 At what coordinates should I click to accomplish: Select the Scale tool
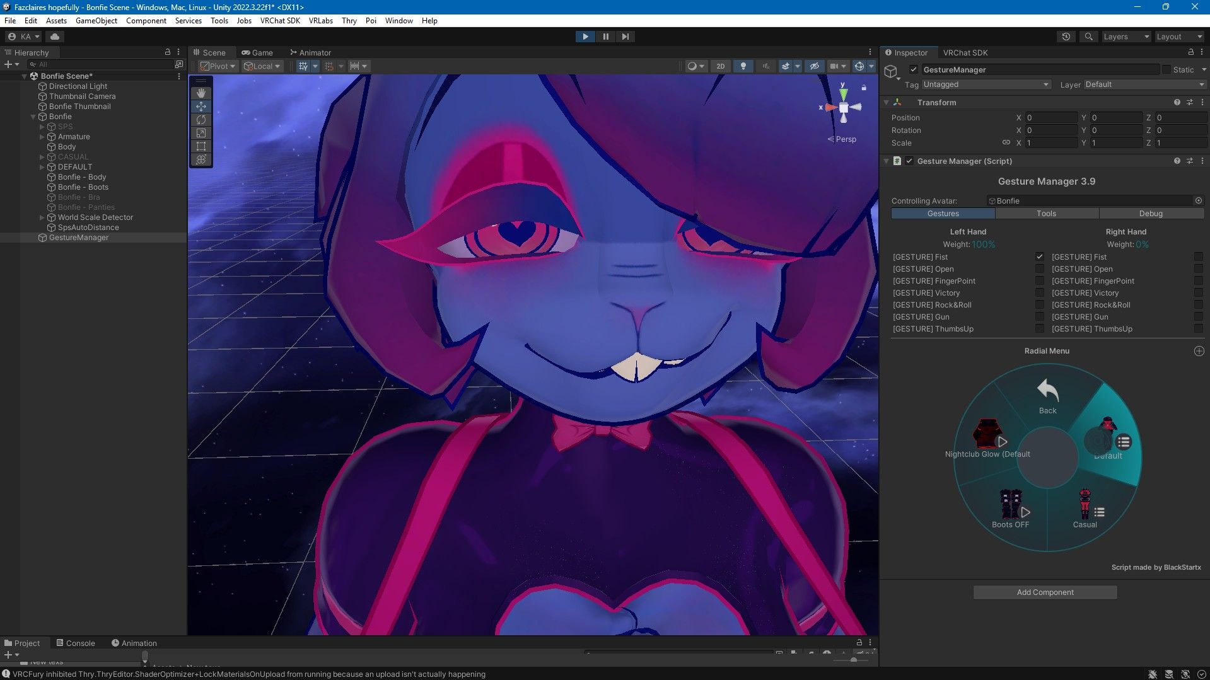click(201, 133)
